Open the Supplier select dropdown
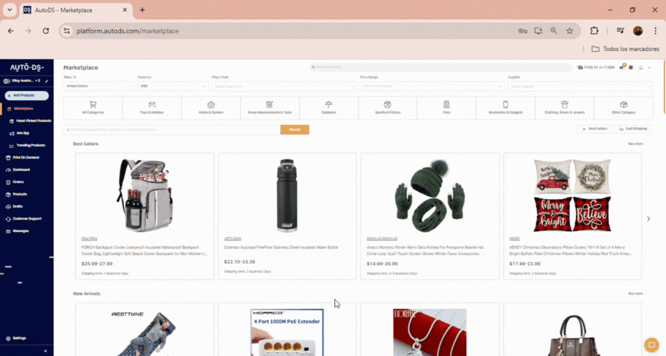 click(x=579, y=86)
